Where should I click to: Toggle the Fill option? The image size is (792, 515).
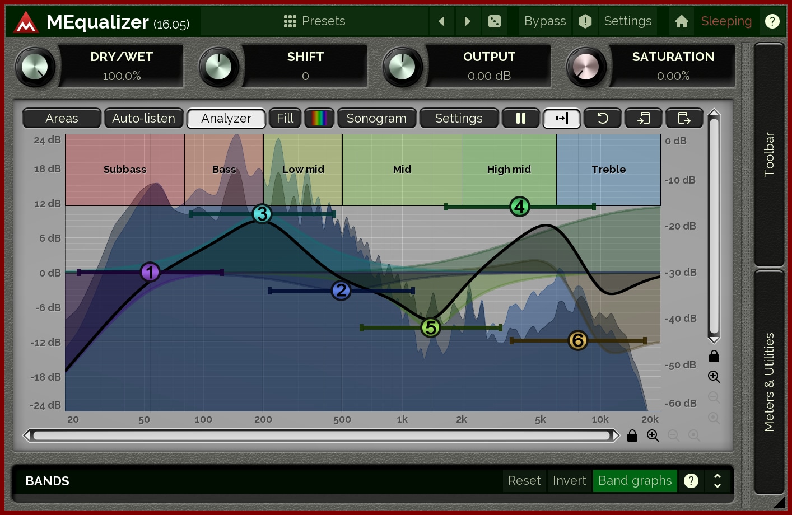(x=285, y=118)
